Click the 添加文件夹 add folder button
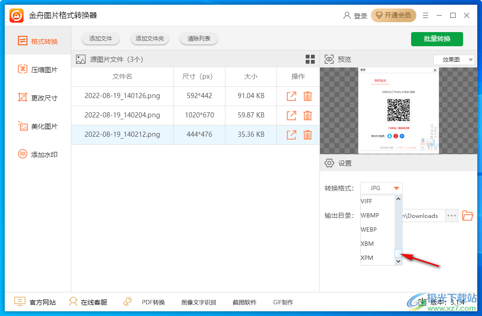Viewport: 482px width, 316px height. point(150,39)
